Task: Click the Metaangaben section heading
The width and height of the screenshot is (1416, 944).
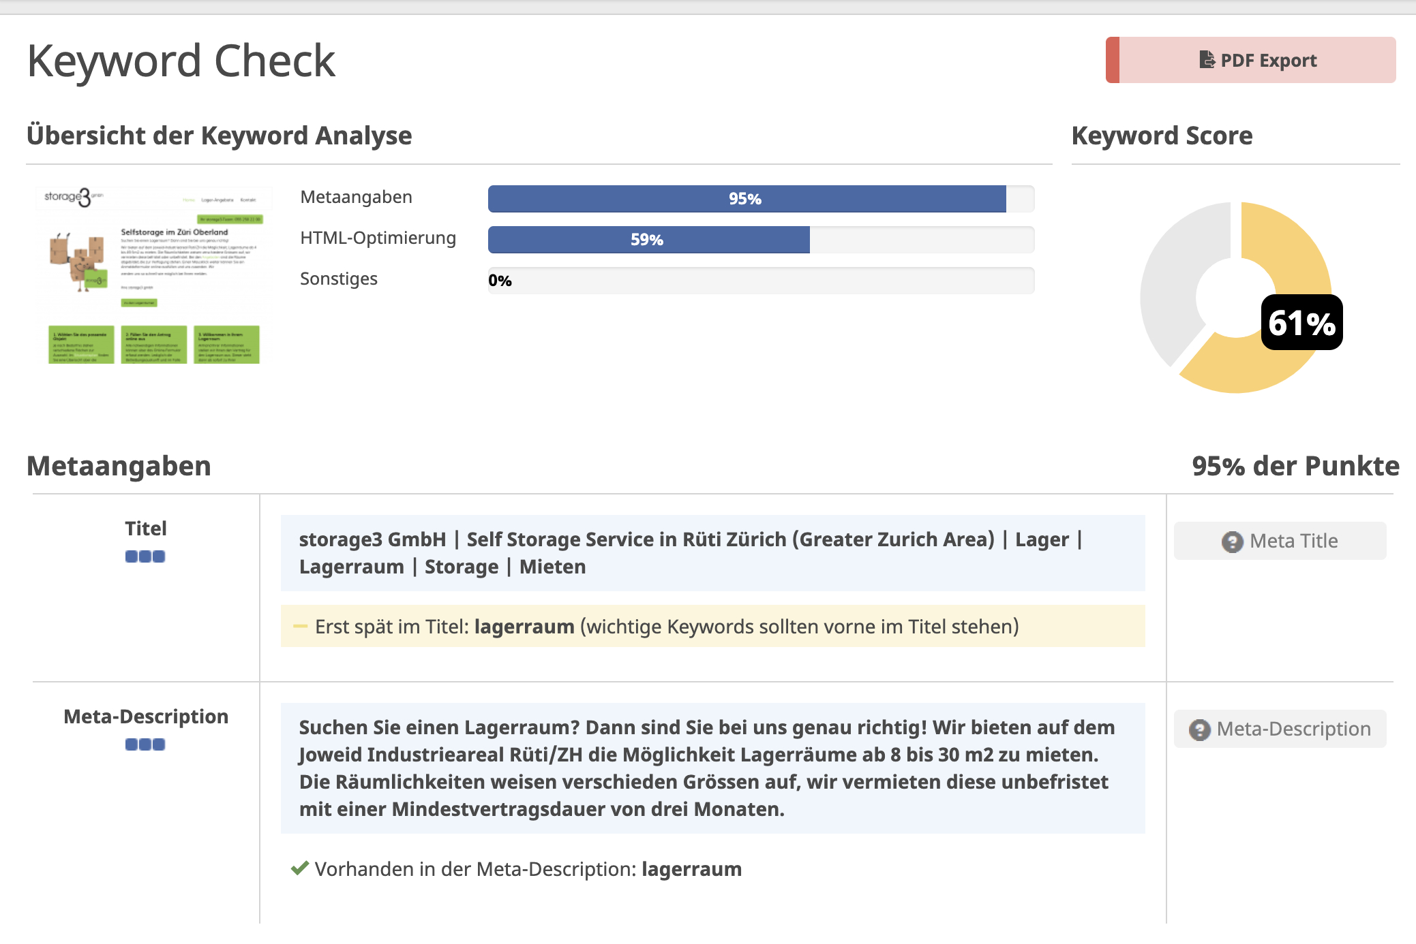Action: click(x=119, y=466)
